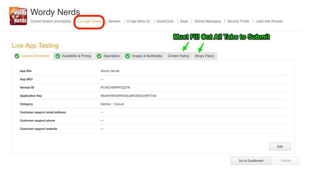Switch to the Content Rating tab
The image size is (314, 169).
click(x=178, y=56)
